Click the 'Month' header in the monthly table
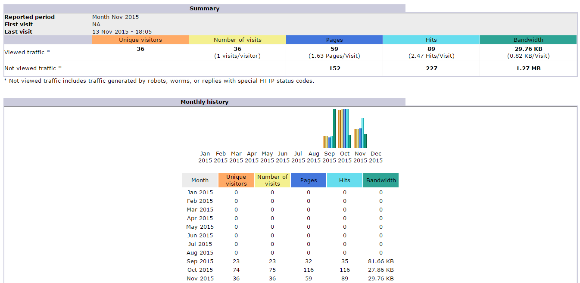The height and width of the screenshot is (283, 580). pyautogui.click(x=200, y=180)
